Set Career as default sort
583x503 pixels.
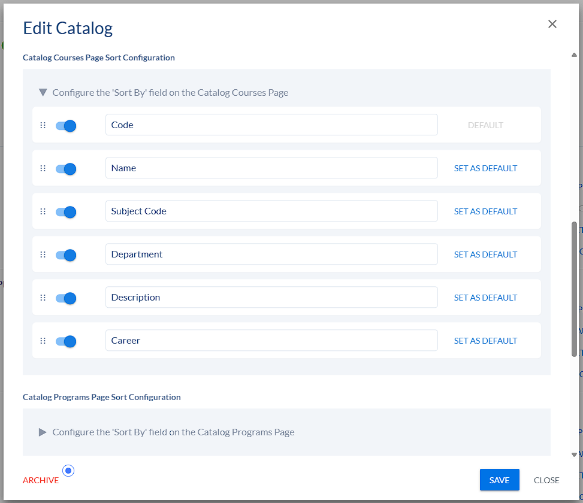485,341
